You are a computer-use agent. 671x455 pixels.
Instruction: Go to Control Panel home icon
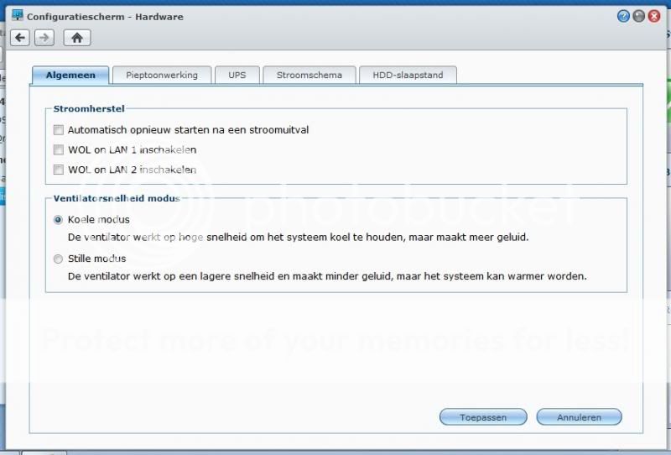pos(76,38)
